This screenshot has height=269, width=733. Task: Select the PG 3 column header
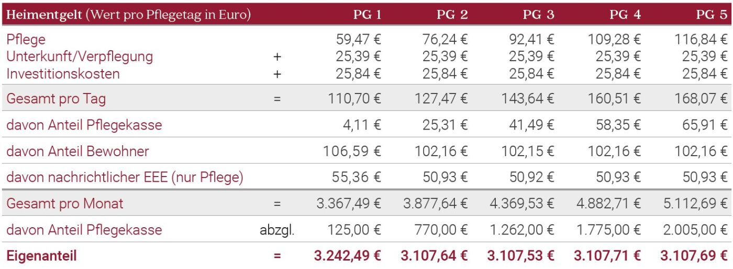point(539,15)
